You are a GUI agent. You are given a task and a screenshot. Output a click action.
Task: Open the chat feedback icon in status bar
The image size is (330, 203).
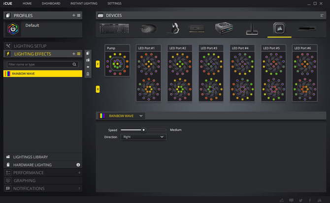click(291, 200)
